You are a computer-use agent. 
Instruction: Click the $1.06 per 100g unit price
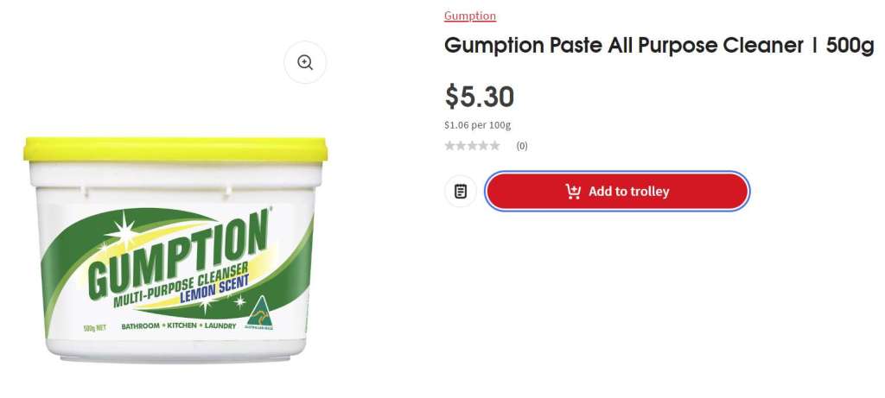477,125
